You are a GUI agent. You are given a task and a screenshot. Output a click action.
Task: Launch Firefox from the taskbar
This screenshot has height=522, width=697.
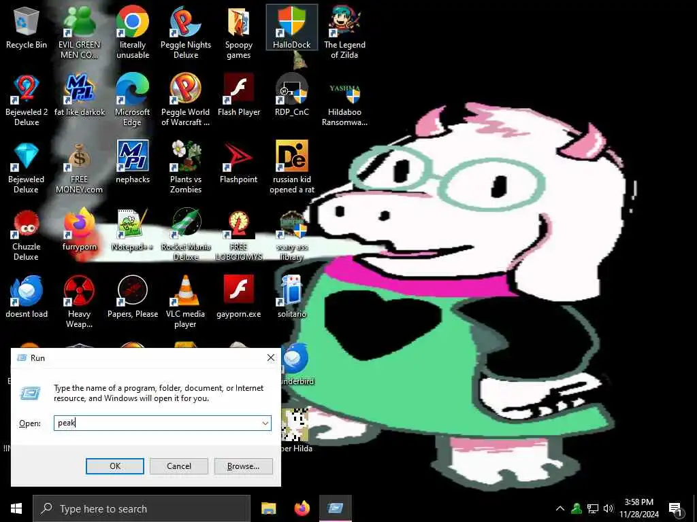(x=302, y=508)
